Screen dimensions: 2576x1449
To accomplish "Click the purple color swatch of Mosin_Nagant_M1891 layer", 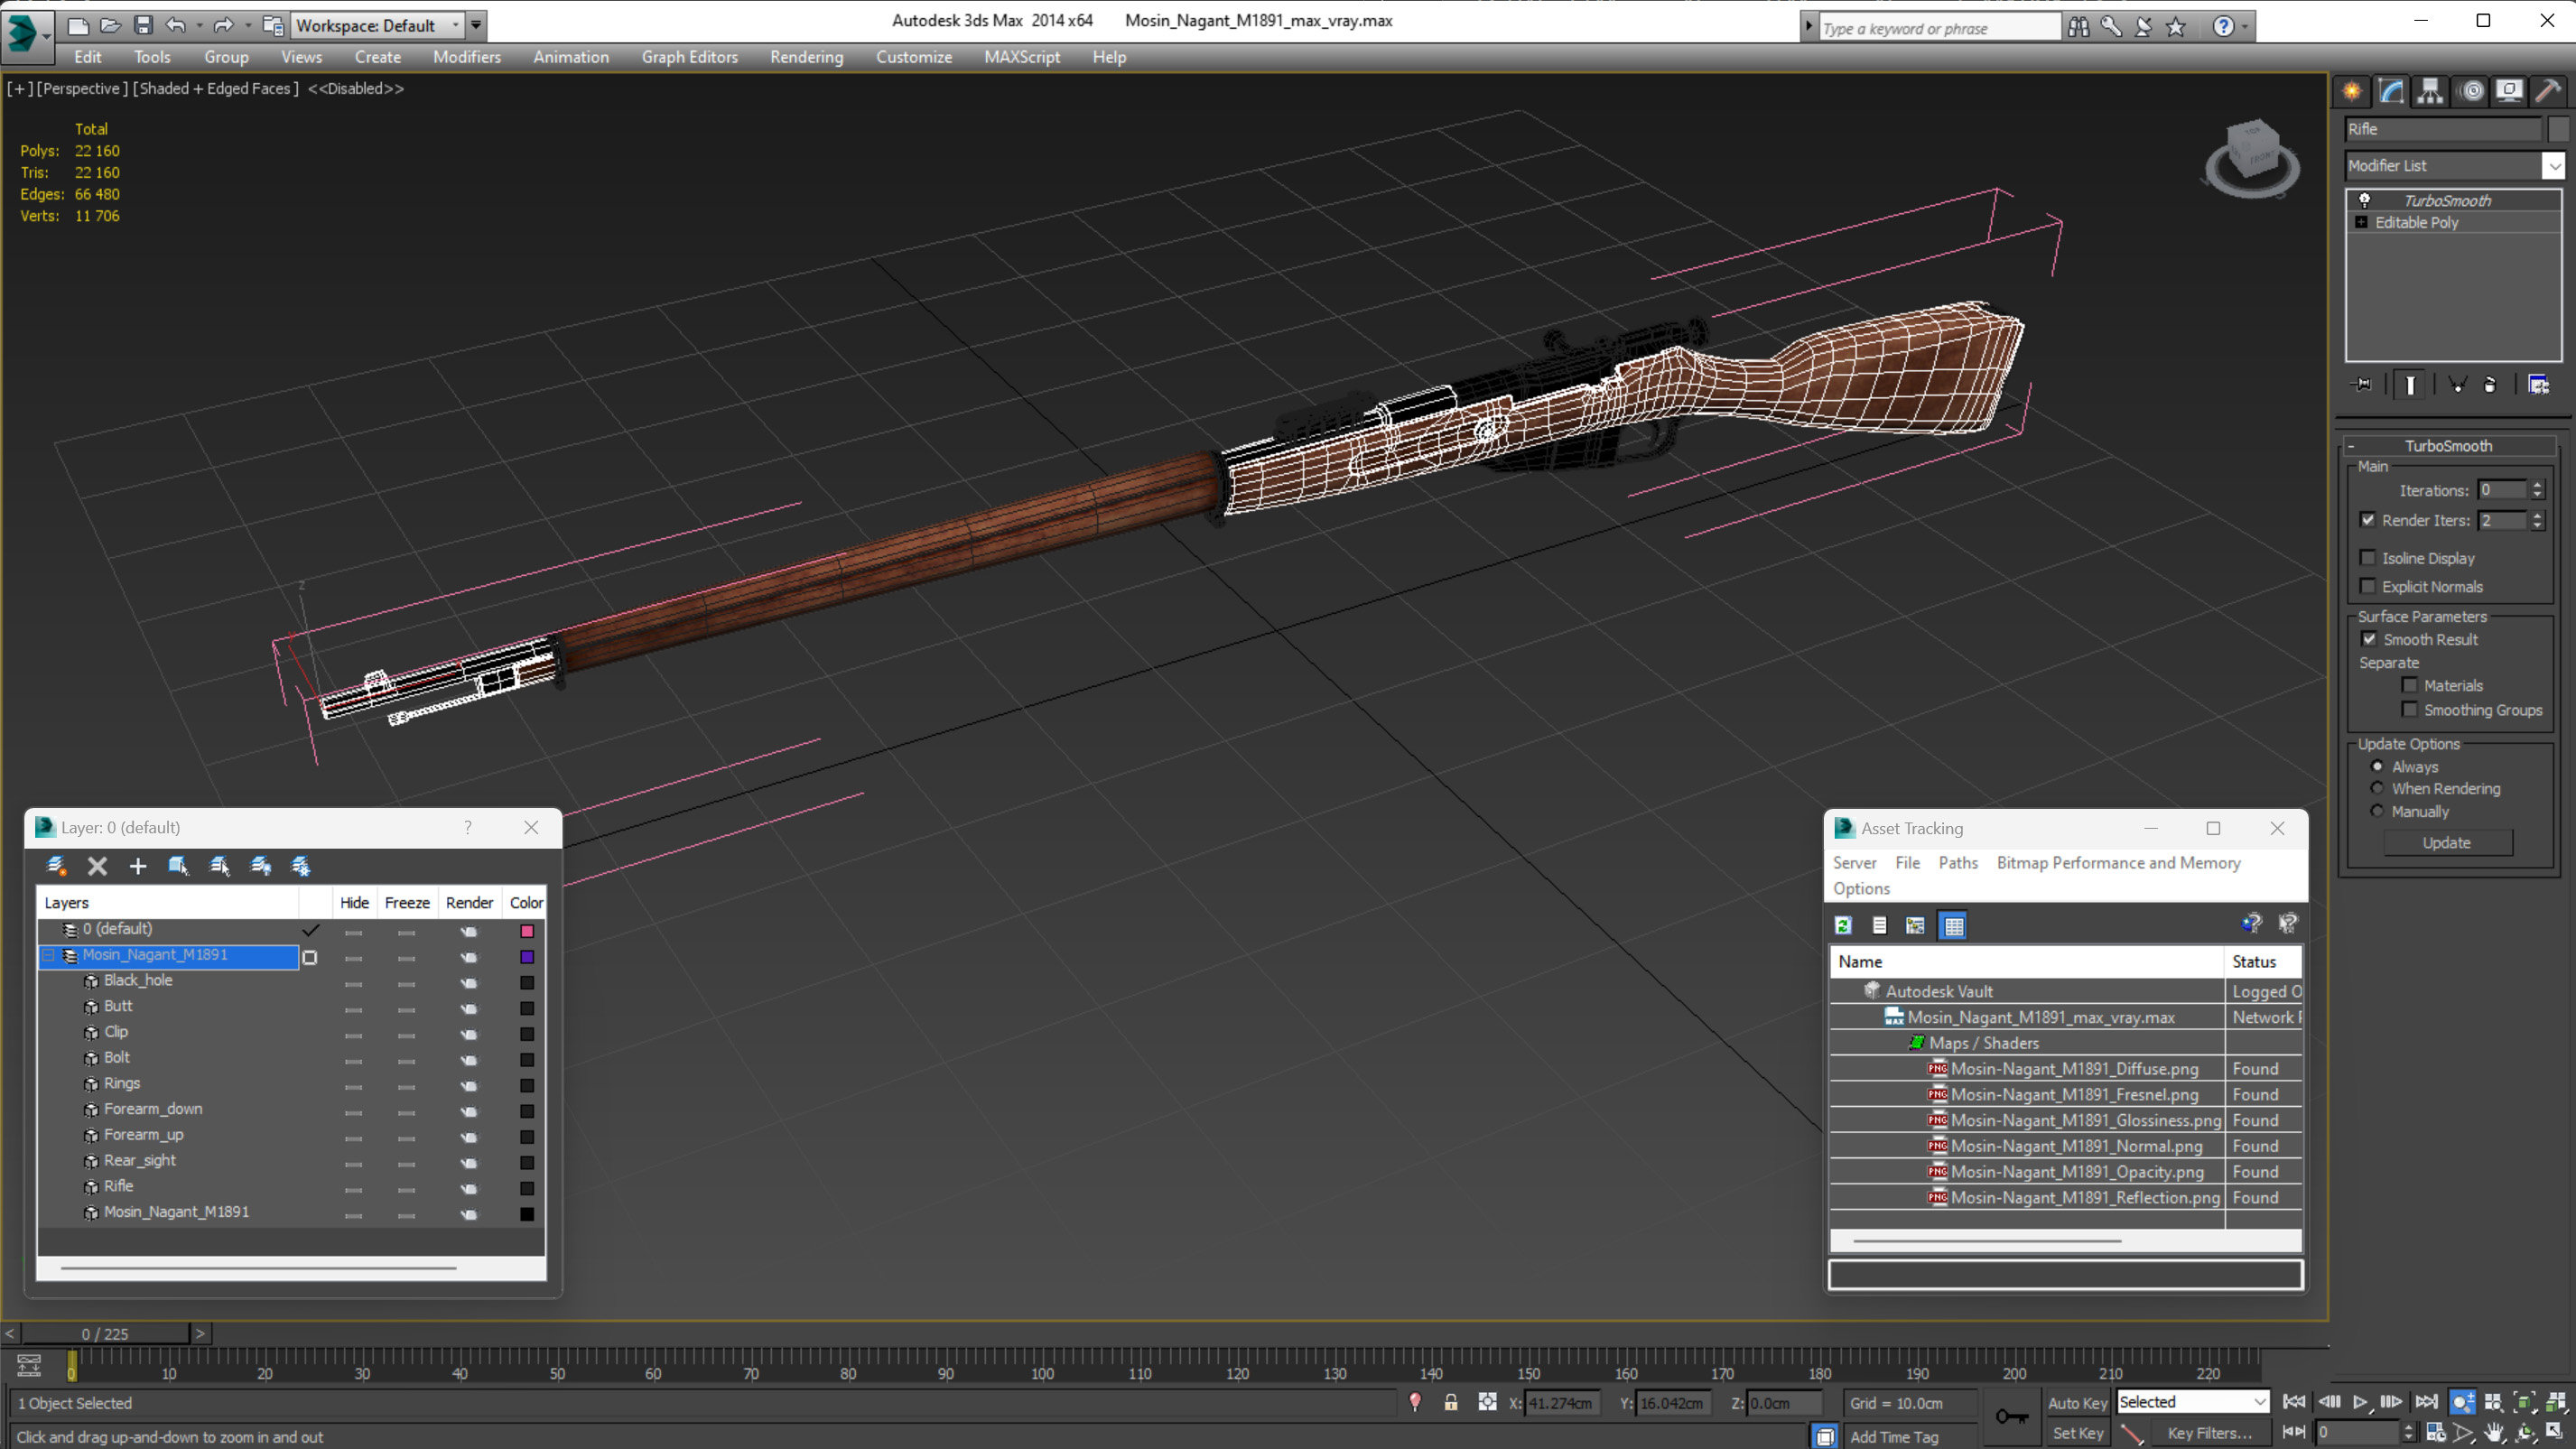I will 527,957.
